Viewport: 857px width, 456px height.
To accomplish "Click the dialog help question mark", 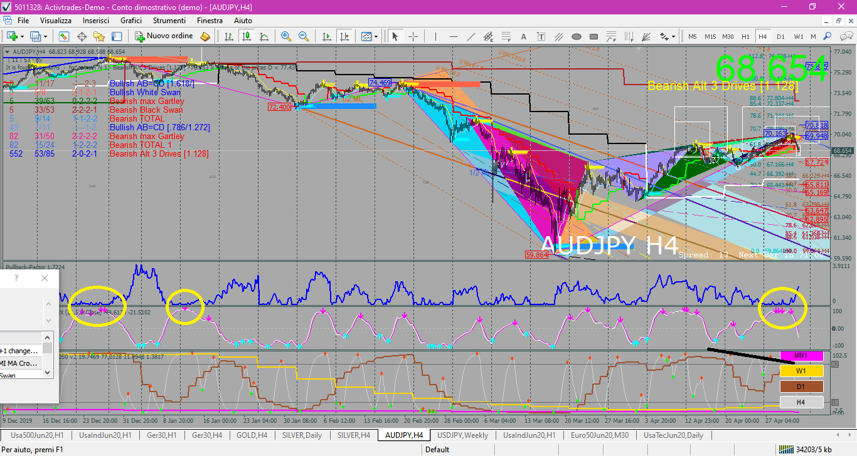I will pyautogui.click(x=16, y=278).
